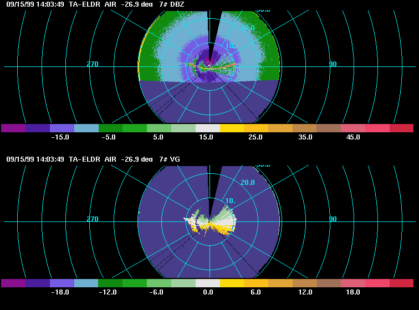This screenshot has width=419, height=310.
Task: Click the medium green swatch above -6.0 in VG bar
Action: click(159, 283)
